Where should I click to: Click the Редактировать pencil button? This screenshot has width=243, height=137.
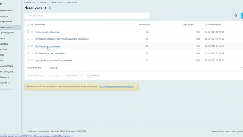tap(36, 76)
